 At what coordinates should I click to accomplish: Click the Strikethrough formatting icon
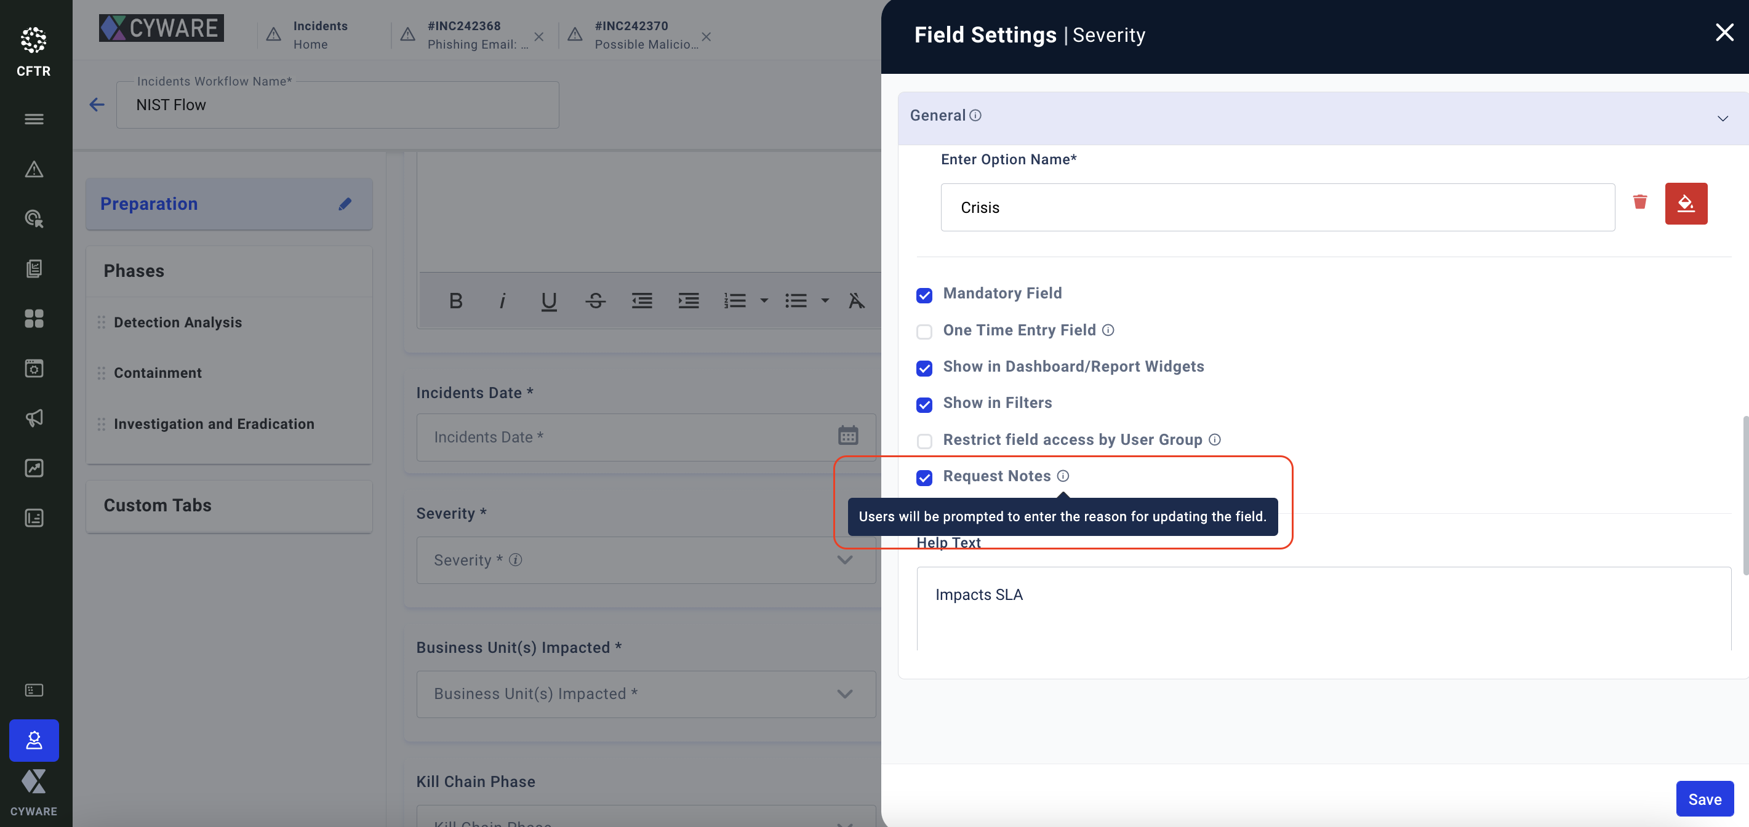click(x=594, y=301)
